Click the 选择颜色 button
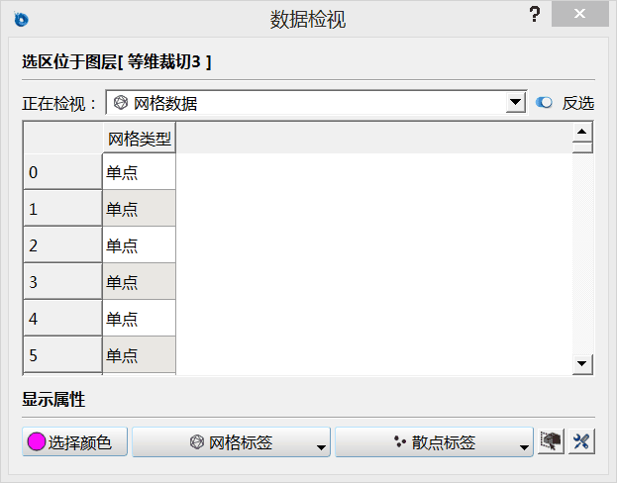The height and width of the screenshot is (483, 617). tap(74, 442)
